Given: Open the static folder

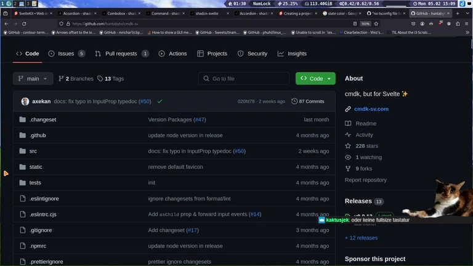Looking at the screenshot, I should click(x=36, y=167).
